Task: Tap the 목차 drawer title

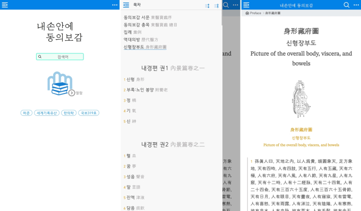Action: [137, 5]
